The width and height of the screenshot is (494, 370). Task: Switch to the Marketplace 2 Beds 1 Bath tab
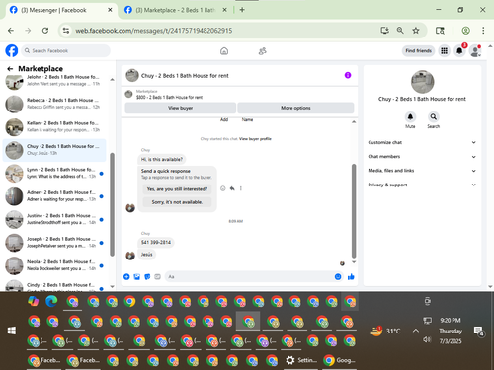coord(176,10)
